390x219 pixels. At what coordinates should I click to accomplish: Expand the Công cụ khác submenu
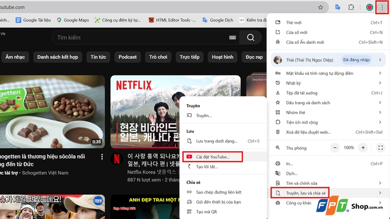click(328, 203)
